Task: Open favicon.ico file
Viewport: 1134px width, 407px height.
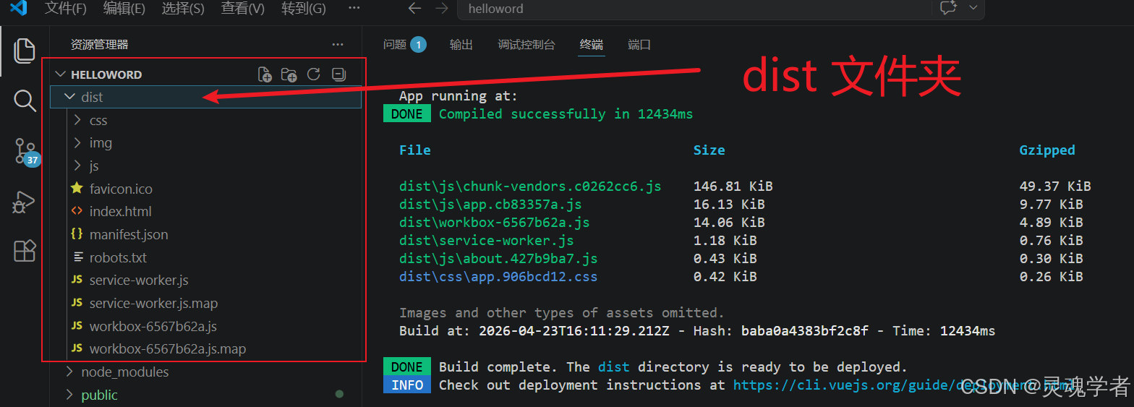Action: (121, 189)
